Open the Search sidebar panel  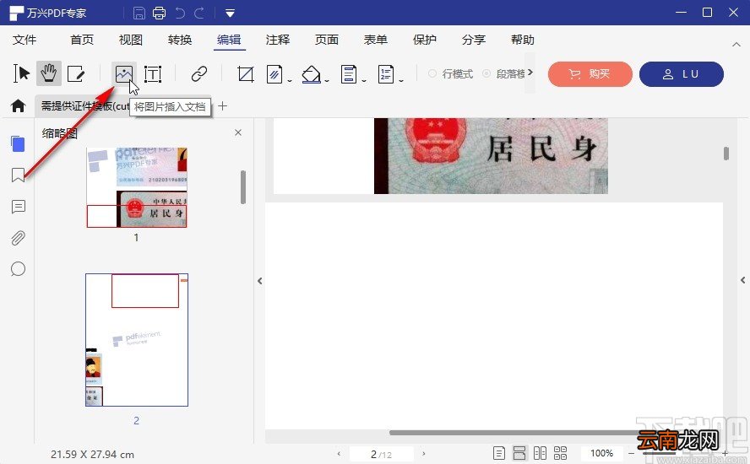click(x=19, y=269)
